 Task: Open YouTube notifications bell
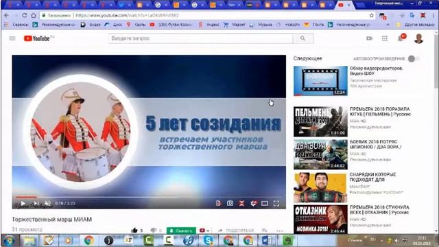(x=401, y=38)
